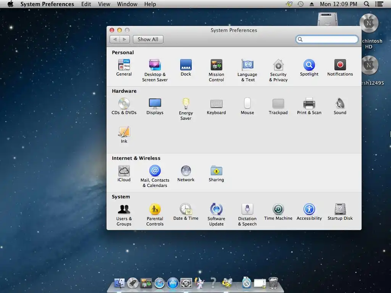Open Print & Scan preferences
391x293 pixels.
309,106
